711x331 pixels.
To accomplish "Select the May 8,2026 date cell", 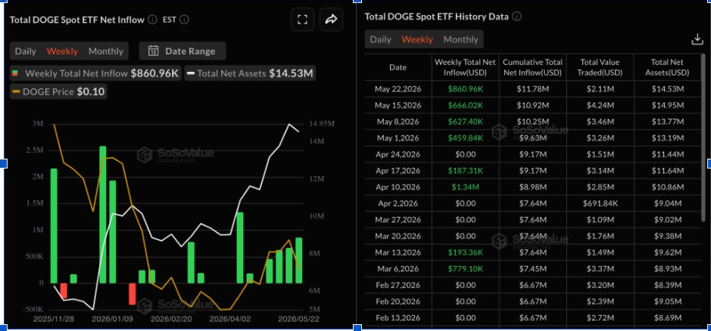I will click(x=398, y=122).
